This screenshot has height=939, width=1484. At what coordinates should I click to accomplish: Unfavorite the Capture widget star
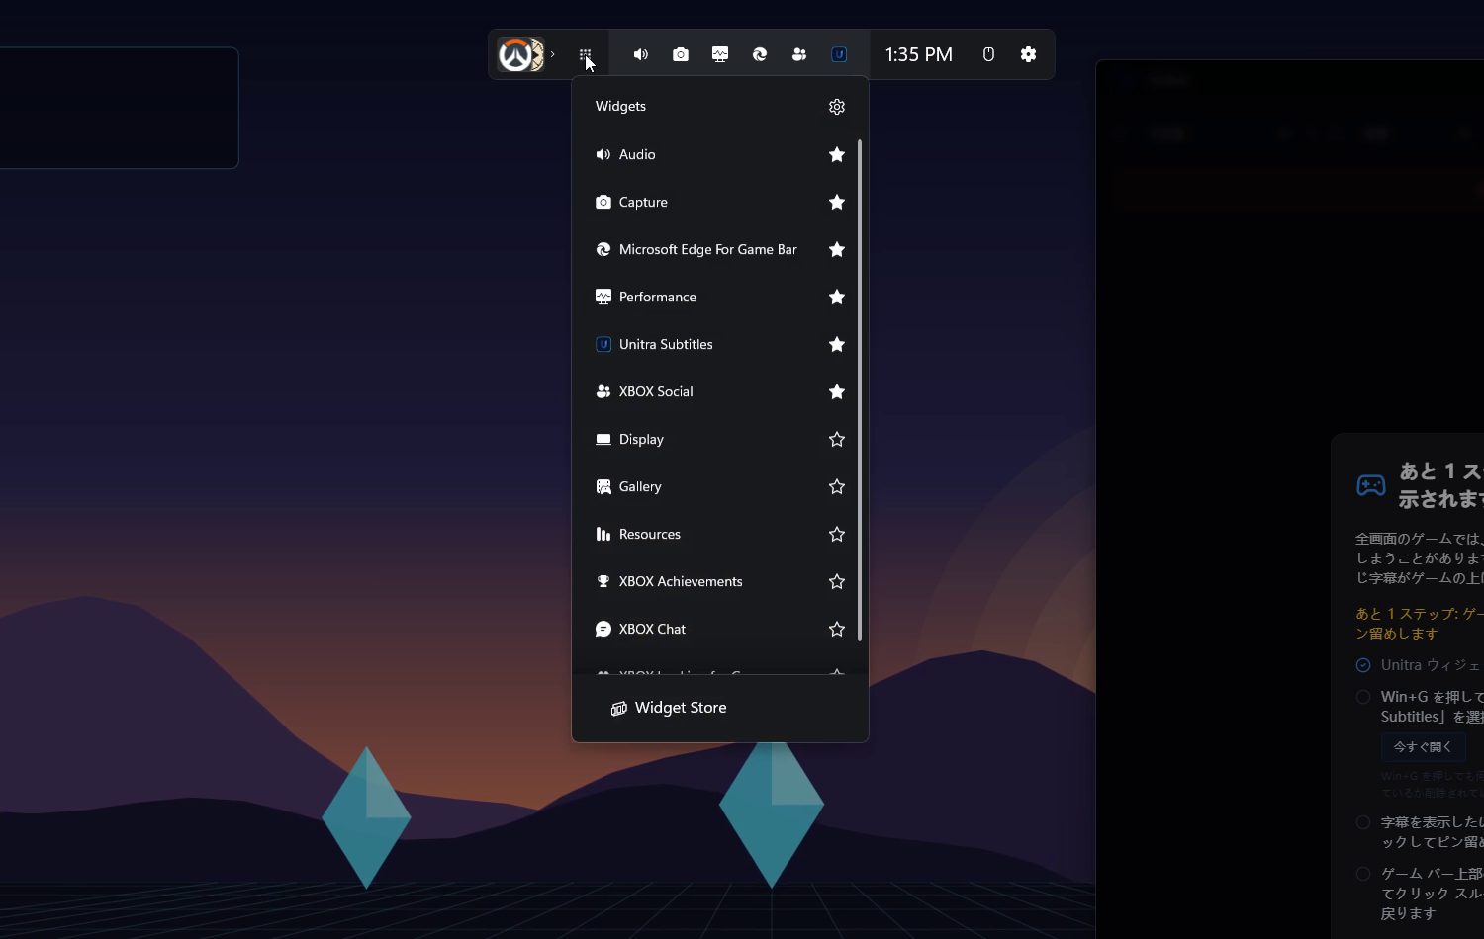(837, 202)
